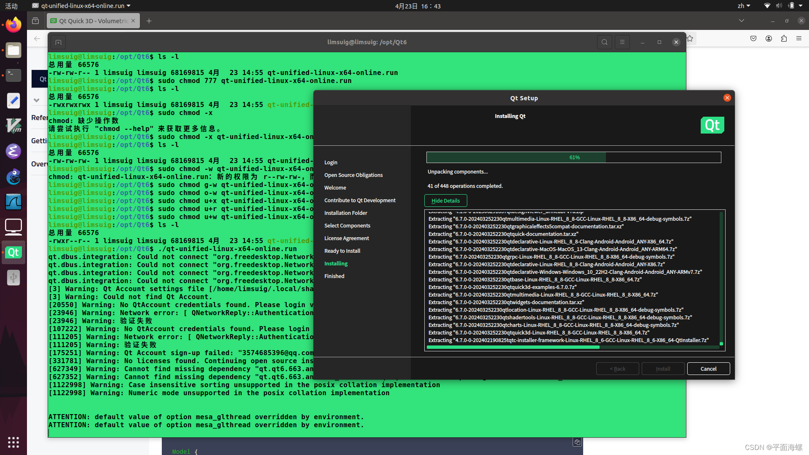
Task: Select the Welcome step
Action: pyautogui.click(x=335, y=187)
